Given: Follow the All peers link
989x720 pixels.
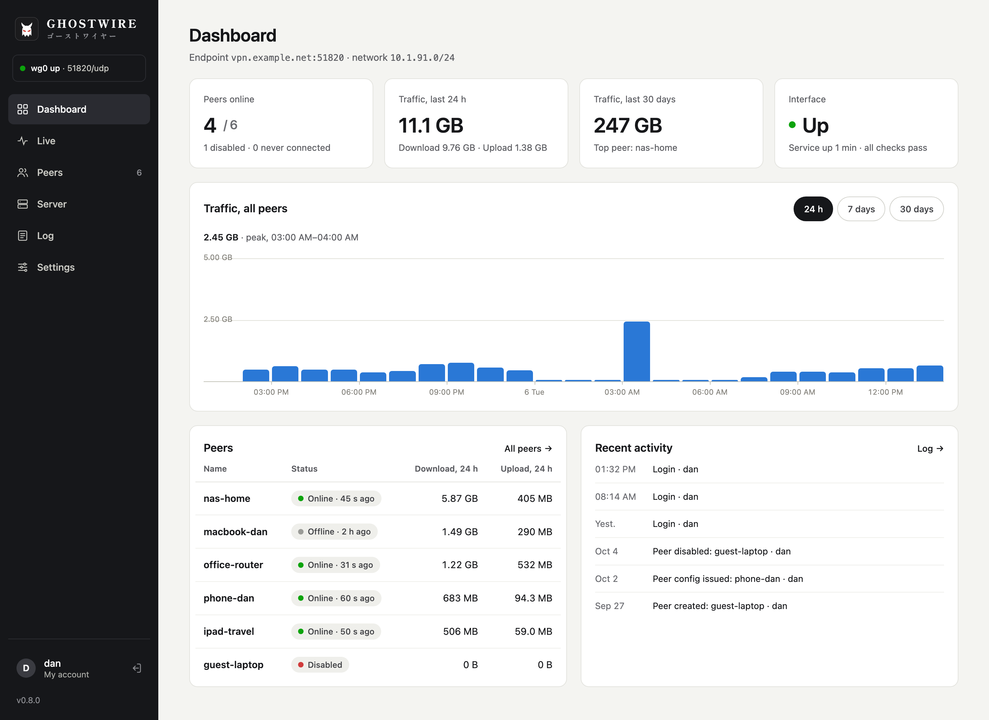Looking at the screenshot, I should coord(528,448).
